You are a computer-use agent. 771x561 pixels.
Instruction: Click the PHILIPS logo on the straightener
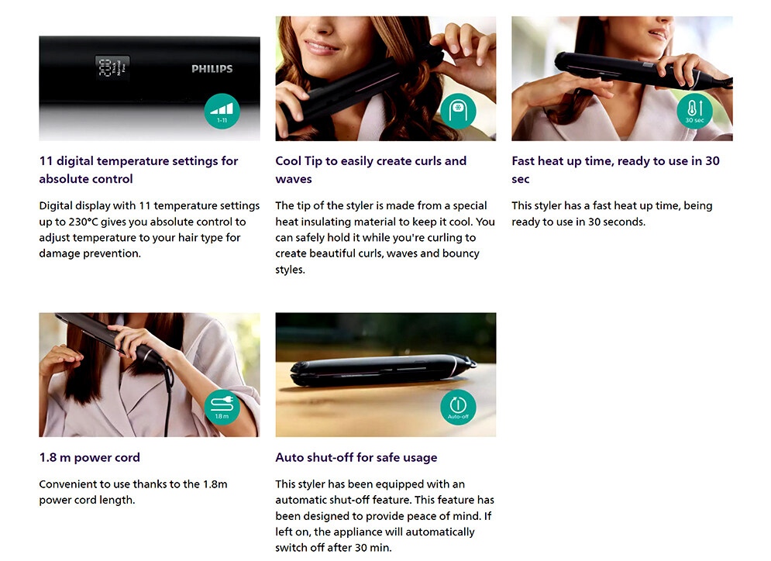pos(212,69)
